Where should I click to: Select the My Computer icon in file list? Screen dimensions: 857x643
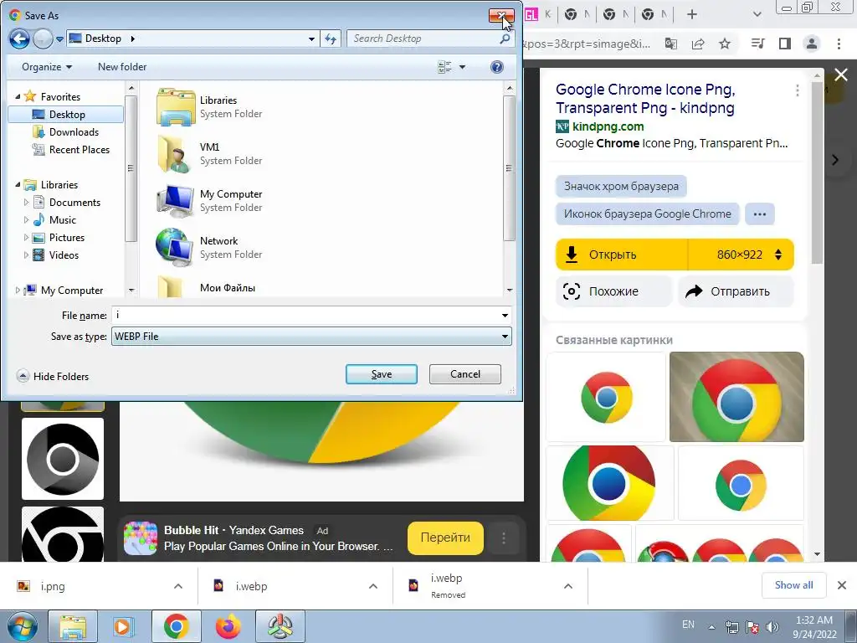(175, 201)
